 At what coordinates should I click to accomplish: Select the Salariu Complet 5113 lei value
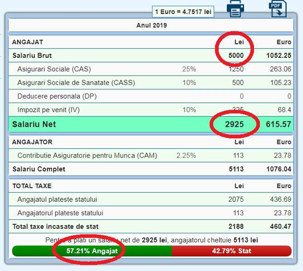click(236, 169)
